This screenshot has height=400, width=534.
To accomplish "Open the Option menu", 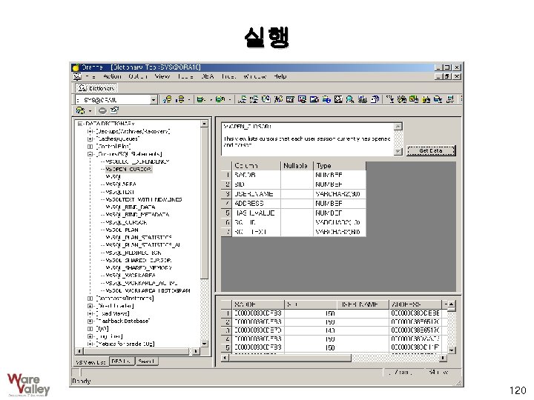I will (x=138, y=76).
